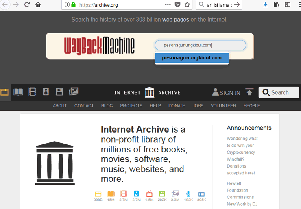
Task: Save page to Pocket icon
Action: (178, 4)
